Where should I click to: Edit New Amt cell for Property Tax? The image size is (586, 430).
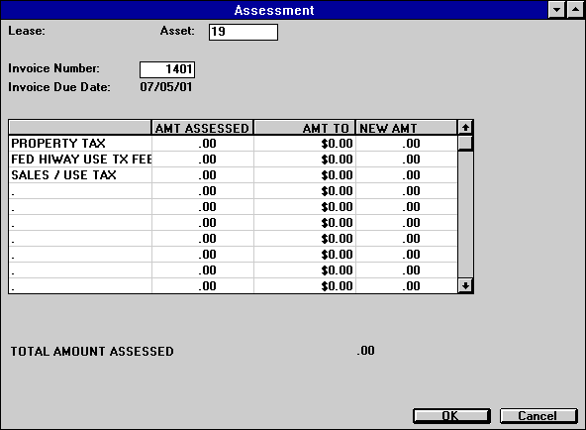[x=407, y=144]
